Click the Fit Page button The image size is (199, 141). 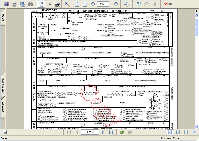(x=77, y=4)
